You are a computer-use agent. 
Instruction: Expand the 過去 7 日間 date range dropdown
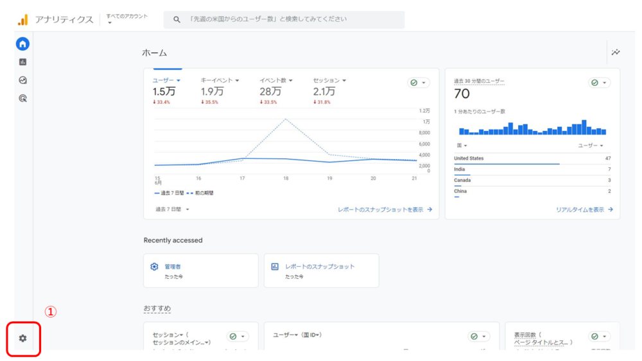pyautogui.click(x=172, y=209)
